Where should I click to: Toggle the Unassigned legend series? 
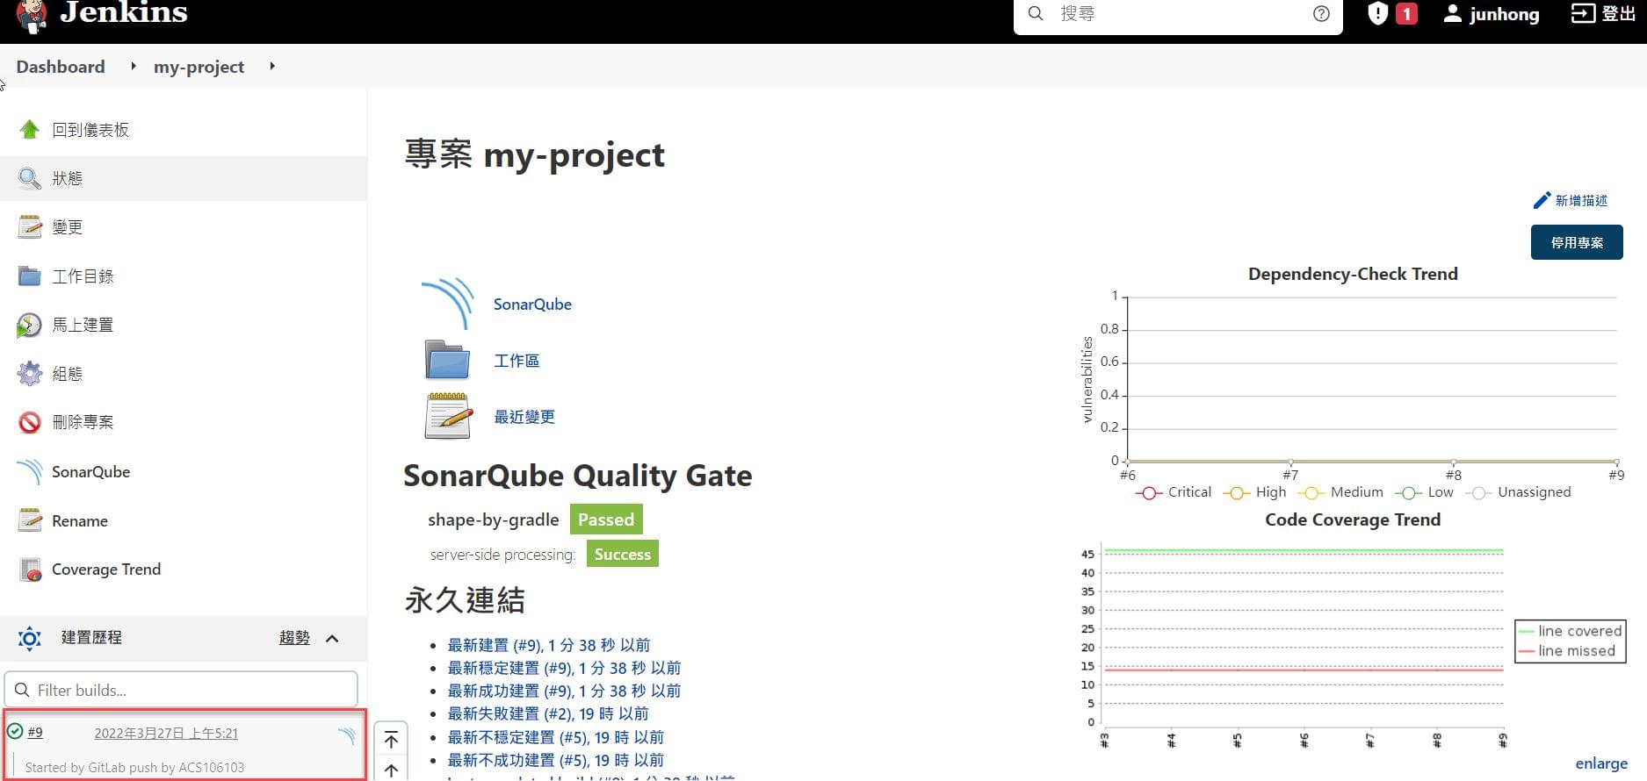(x=1518, y=492)
